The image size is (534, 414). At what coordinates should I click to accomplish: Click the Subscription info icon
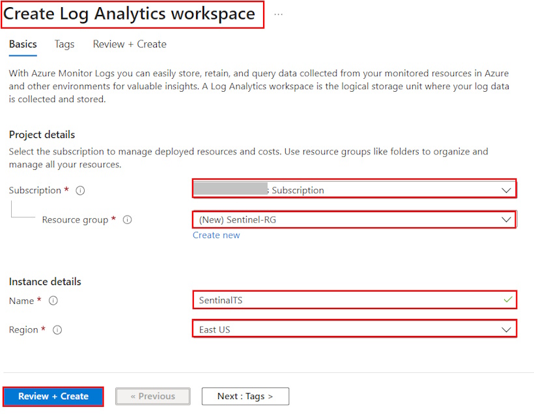80,191
